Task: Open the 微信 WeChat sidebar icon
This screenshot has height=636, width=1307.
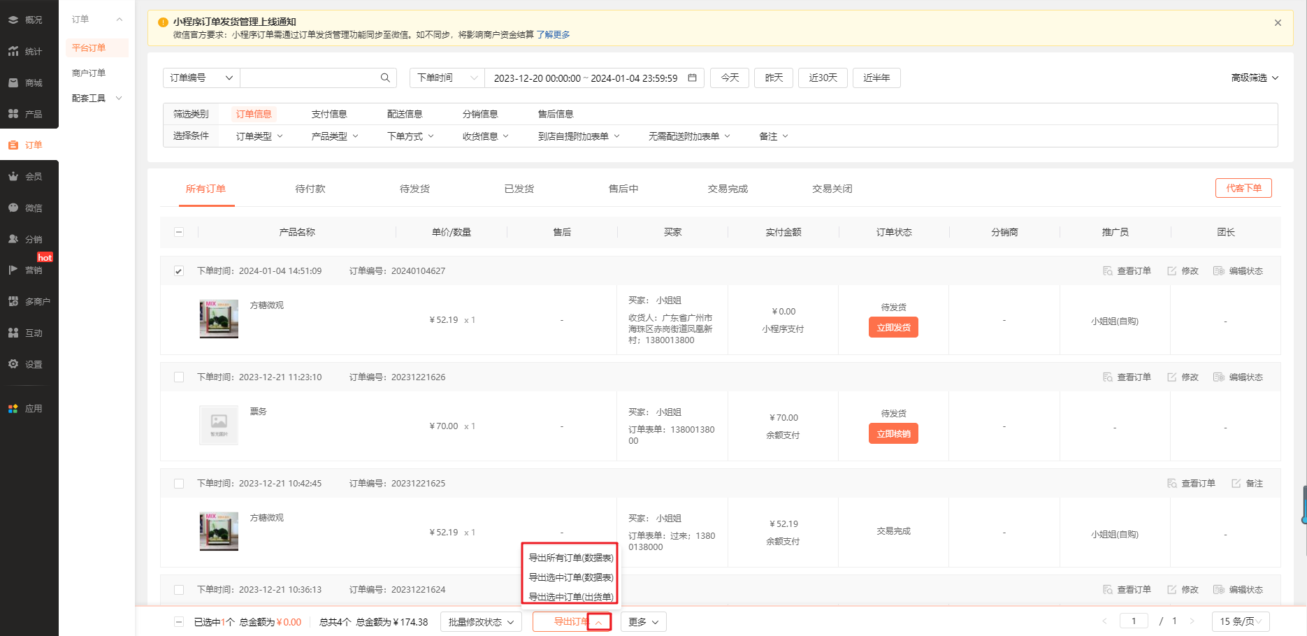Action: pyautogui.click(x=13, y=208)
